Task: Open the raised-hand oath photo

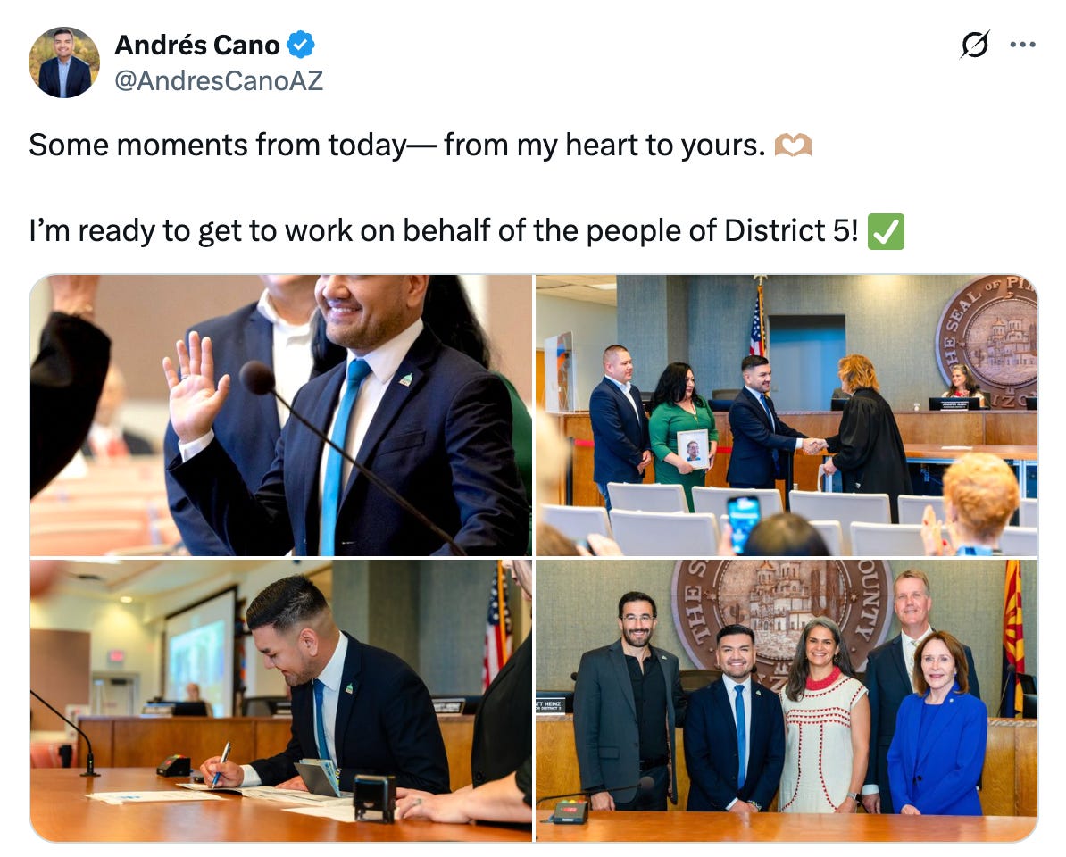Action: (x=280, y=414)
